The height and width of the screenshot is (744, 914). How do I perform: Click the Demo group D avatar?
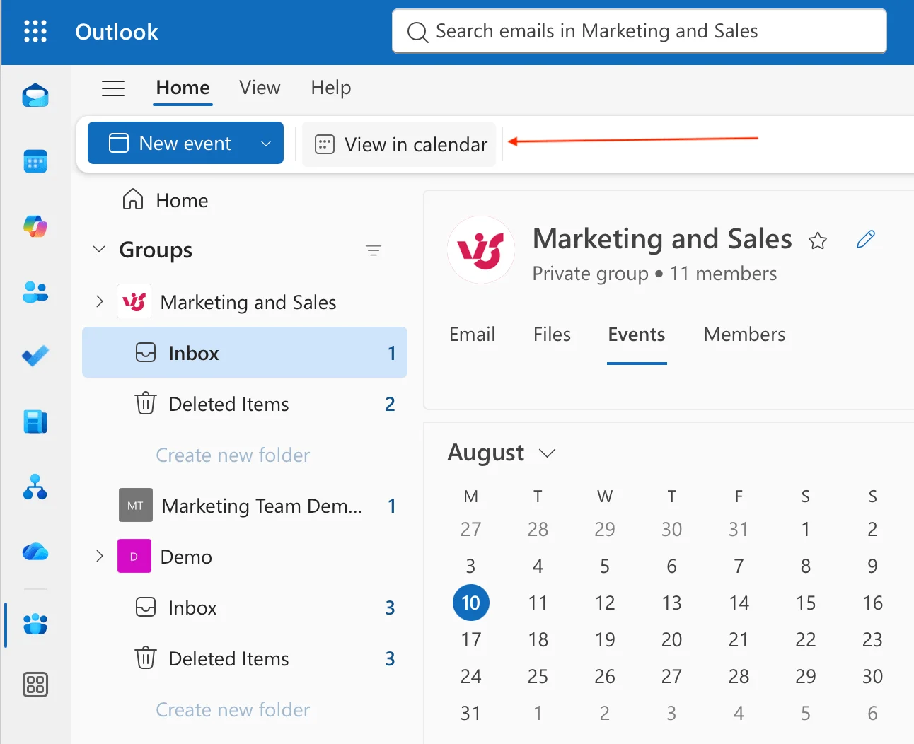point(134,556)
